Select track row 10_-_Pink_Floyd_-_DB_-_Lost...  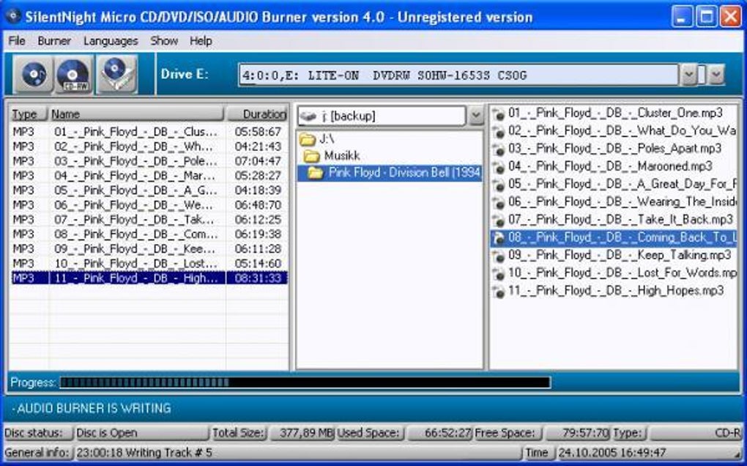(149, 264)
